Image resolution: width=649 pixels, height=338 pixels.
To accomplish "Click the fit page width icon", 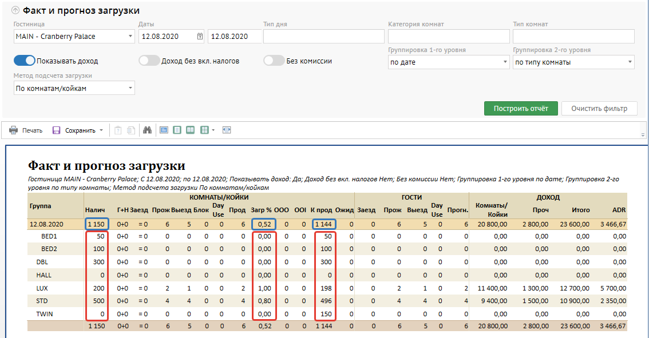I will pyautogui.click(x=227, y=130).
